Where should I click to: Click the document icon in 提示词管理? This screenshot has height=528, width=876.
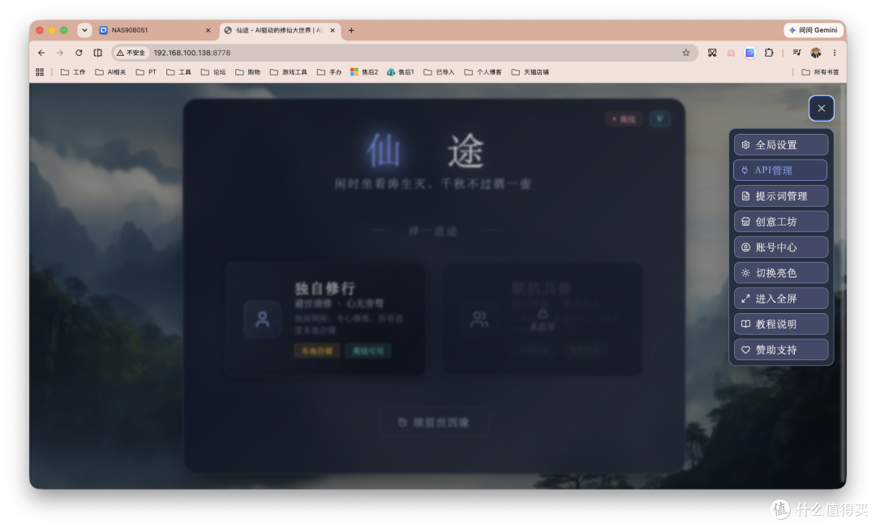[x=745, y=196]
